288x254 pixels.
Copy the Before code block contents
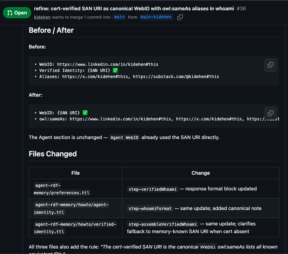click(x=270, y=65)
